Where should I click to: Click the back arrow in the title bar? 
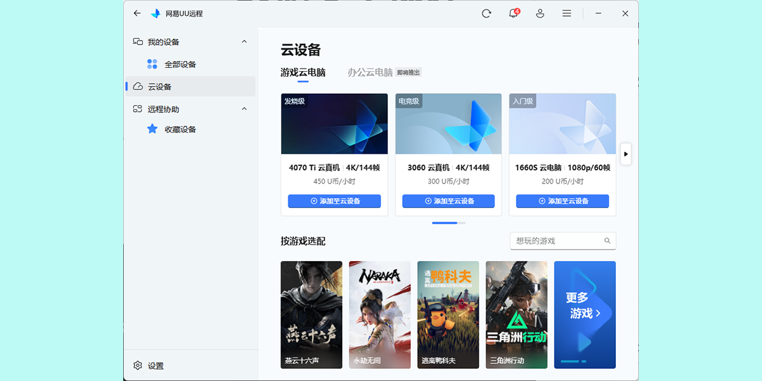pyautogui.click(x=137, y=13)
